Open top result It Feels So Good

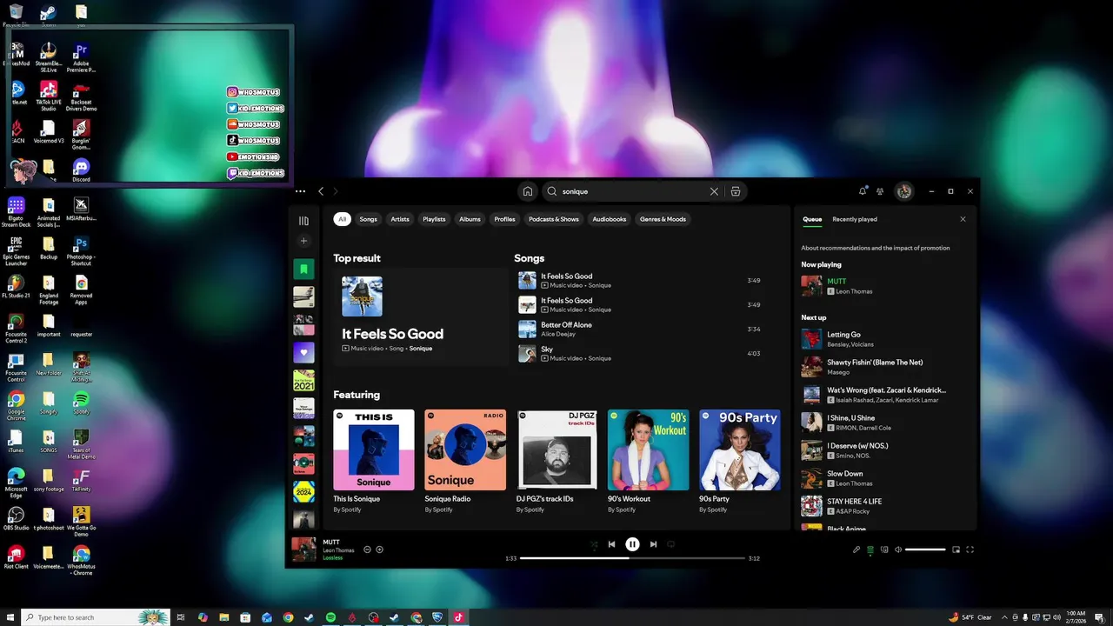421,316
